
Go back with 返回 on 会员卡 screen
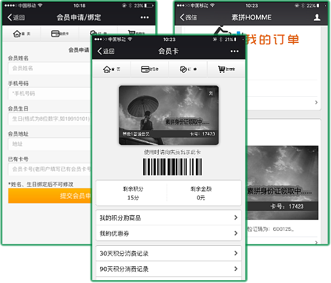click(x=106, y=51)
